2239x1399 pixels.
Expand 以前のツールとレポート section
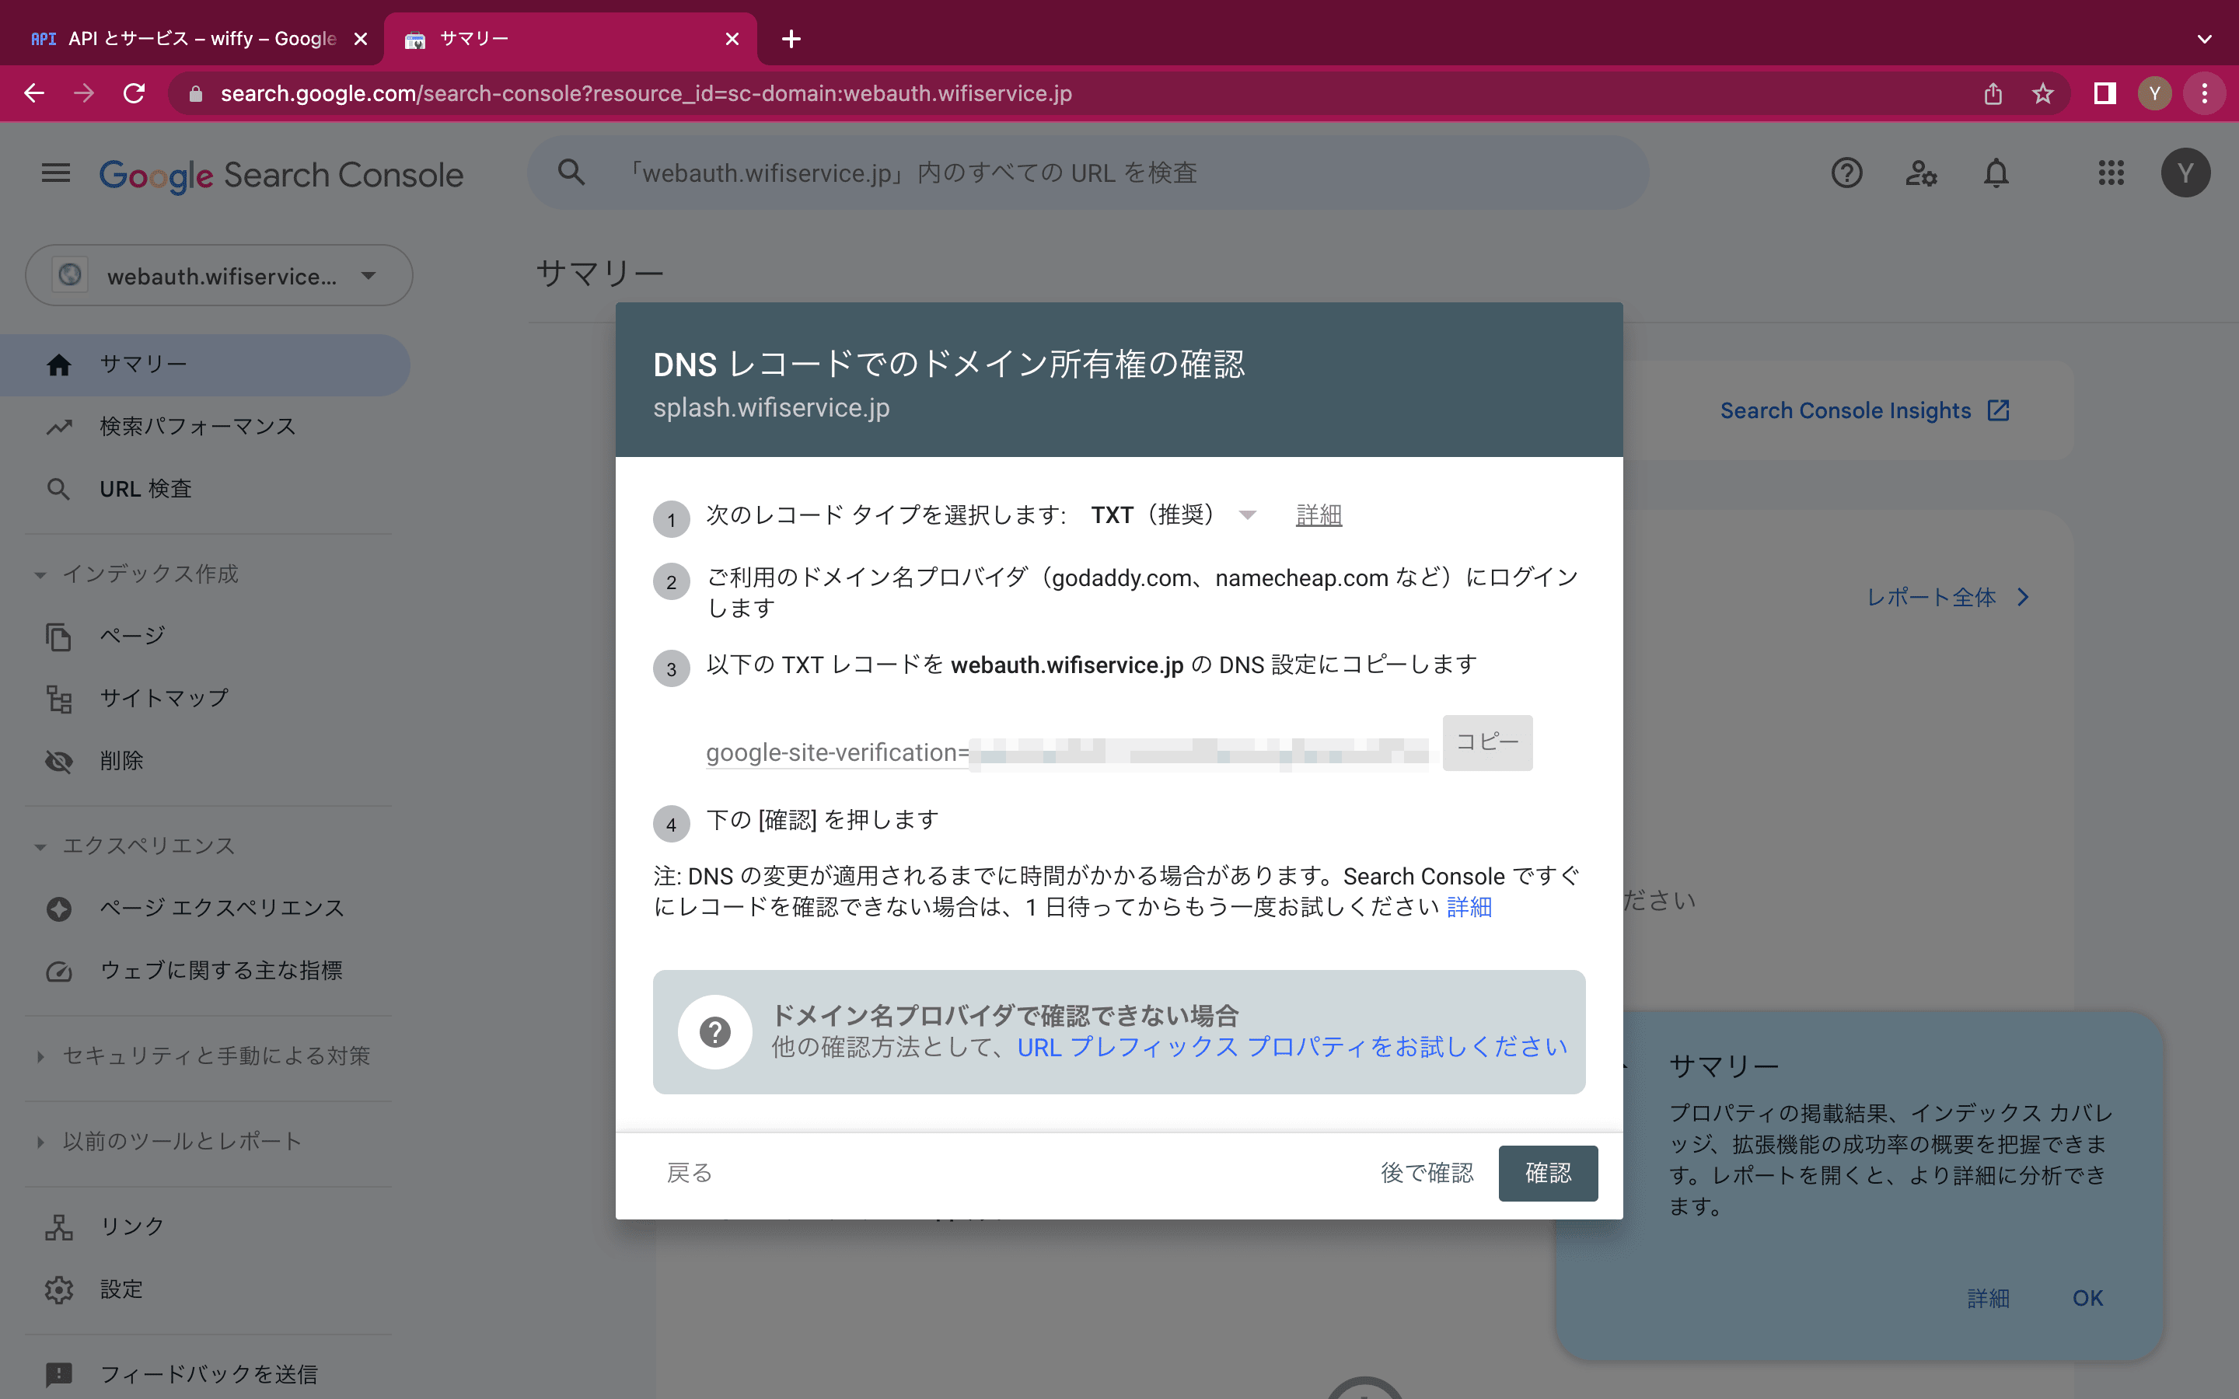click(x=171, y=1141)
